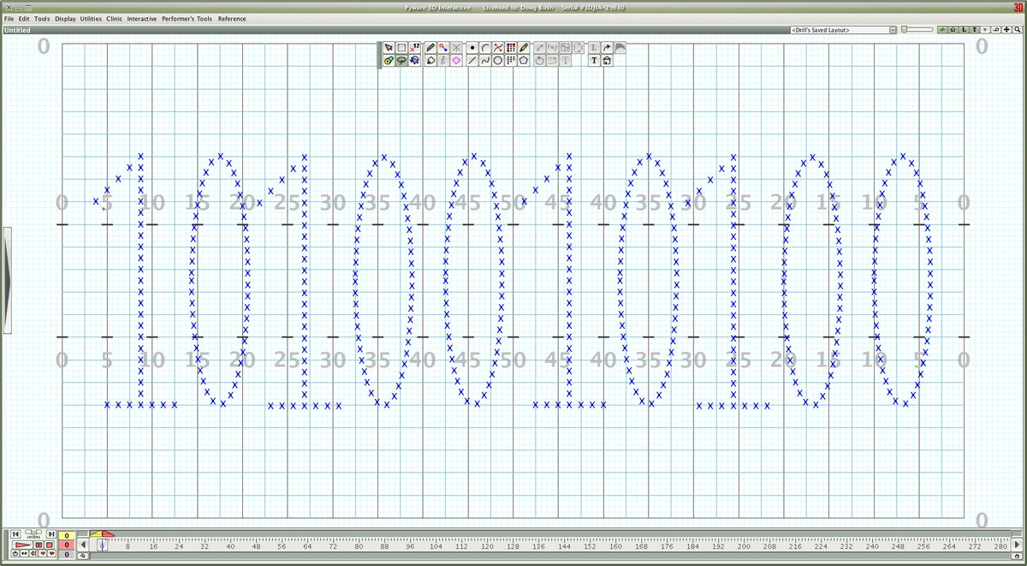Click the red-topped block grid tool
Image resolution: width=1027 pixels, height=566 pixels.
click(510, 48)
